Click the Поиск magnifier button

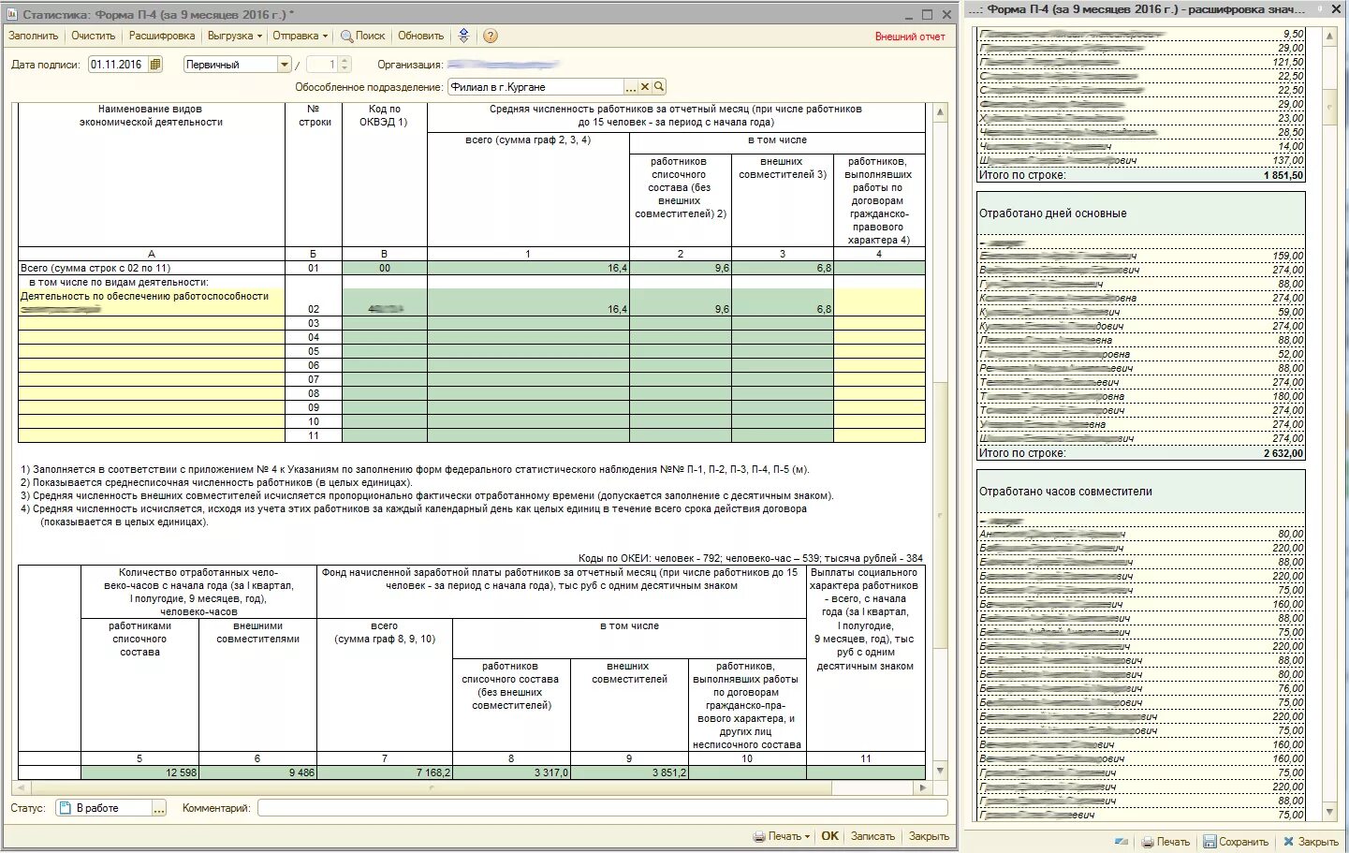[x=362, y=36]
